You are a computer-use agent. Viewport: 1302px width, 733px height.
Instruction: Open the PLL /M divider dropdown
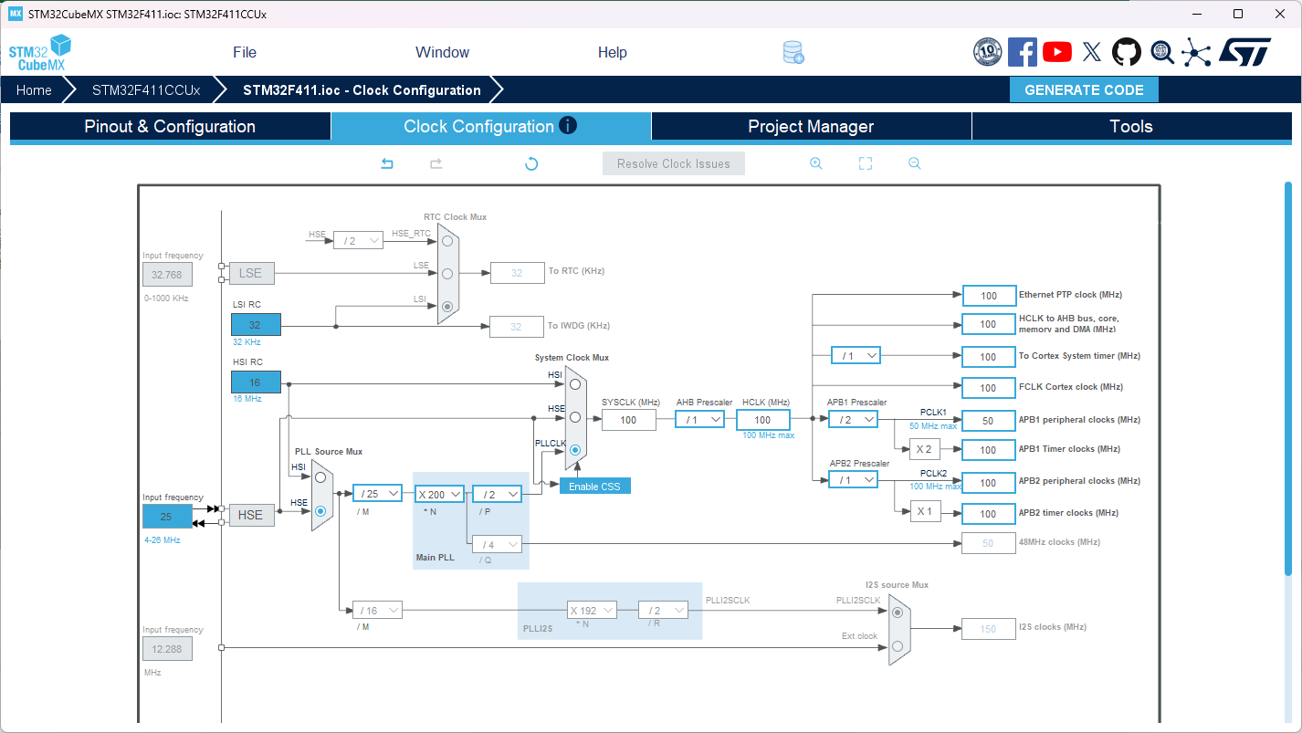(x=378, y=494)
